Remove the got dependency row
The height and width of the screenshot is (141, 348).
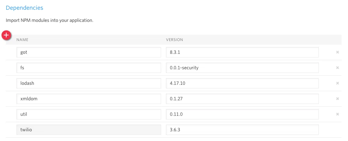point(337,52)
